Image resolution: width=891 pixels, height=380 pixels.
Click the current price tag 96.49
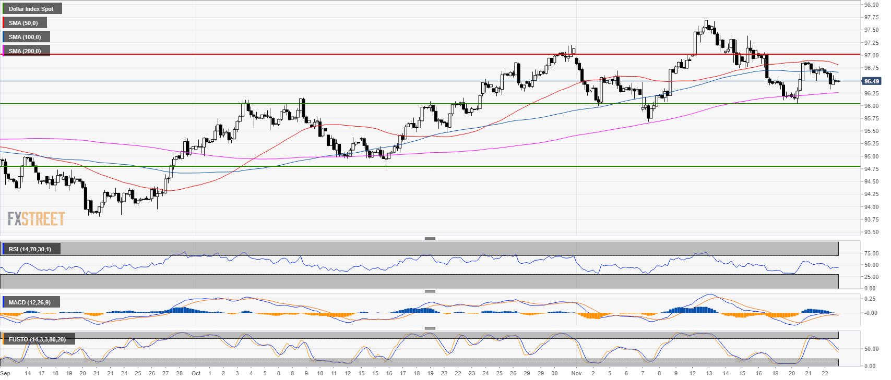[x=871, y=81]
